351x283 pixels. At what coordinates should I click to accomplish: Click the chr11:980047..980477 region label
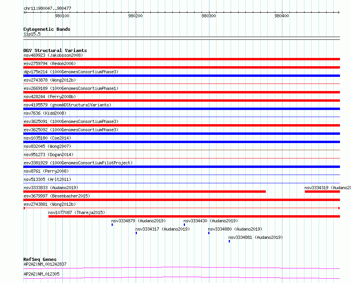click(47, 8)
